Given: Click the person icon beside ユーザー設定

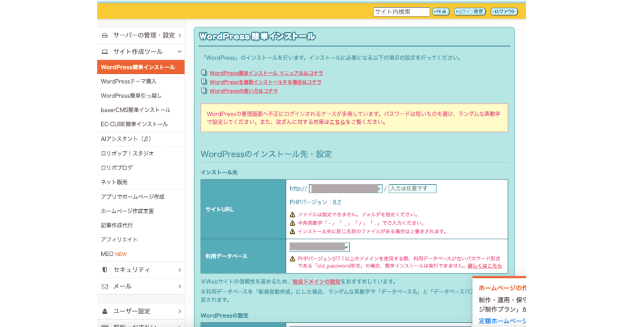Looking at the screenshot, I should coord(105,311).
